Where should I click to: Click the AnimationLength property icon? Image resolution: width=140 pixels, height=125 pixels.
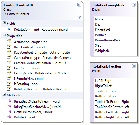click(x=9, y=41)
